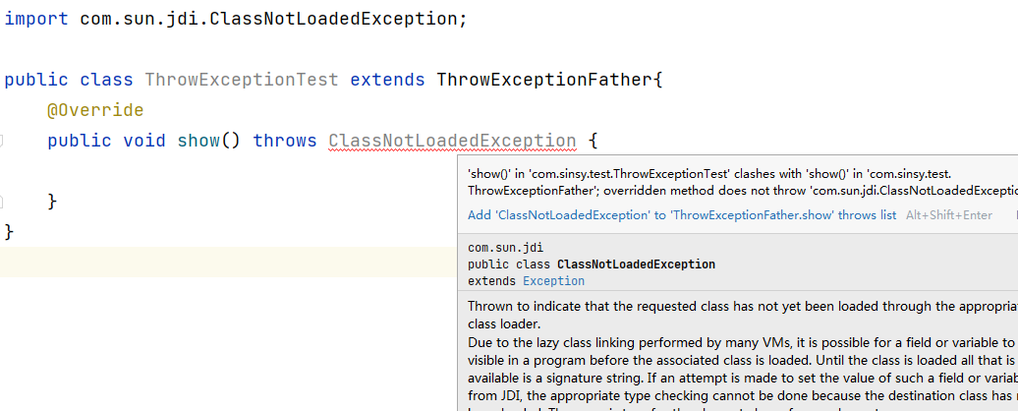Open the Exception superclass link in the popup
The height and width of the screenshot is (411, 1018).
pos(553,281)
